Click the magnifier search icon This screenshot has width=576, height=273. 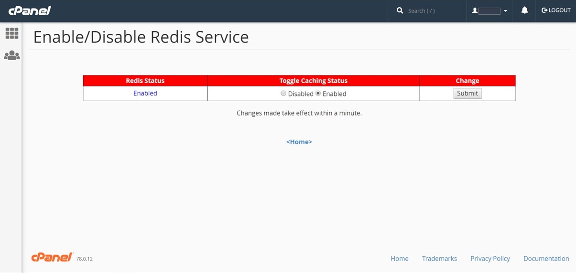[400, 10]
